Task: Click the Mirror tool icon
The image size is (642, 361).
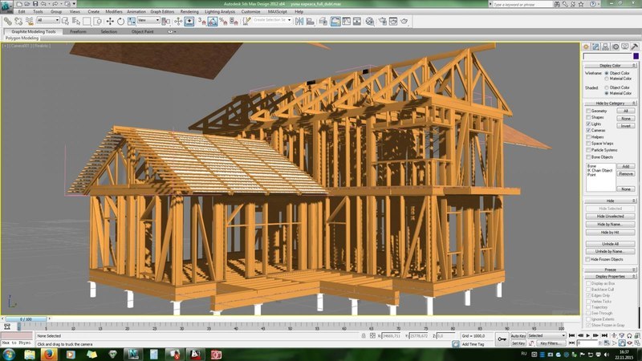Action: click(299, 21)
